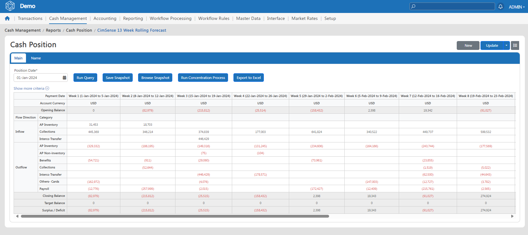Open the Workflow Processing menu
The height and width of the screenshot is (235, 528).
tap(171, 18)
